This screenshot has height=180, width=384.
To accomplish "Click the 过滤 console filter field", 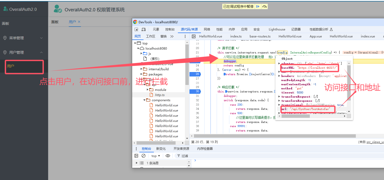I will coord(259,156).
